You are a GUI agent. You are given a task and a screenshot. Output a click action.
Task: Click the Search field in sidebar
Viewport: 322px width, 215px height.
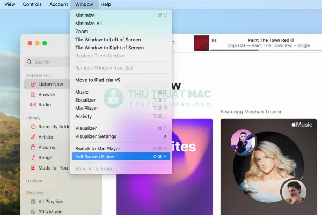48,62
